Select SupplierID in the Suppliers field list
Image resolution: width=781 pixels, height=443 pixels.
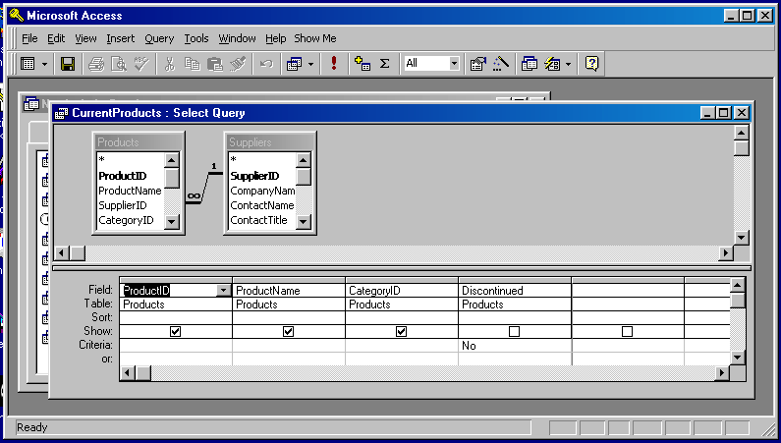(x=254, y=176)
